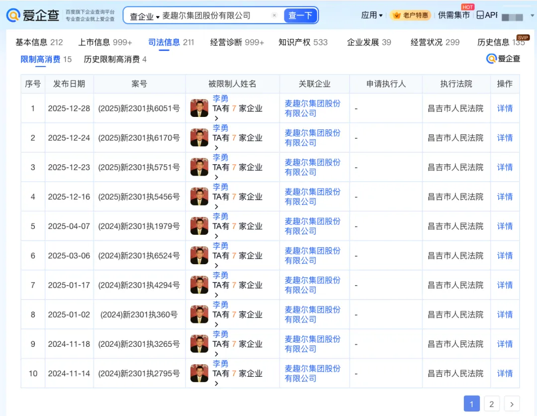Click the 老户特惠 promotion badge

[411, 15]
